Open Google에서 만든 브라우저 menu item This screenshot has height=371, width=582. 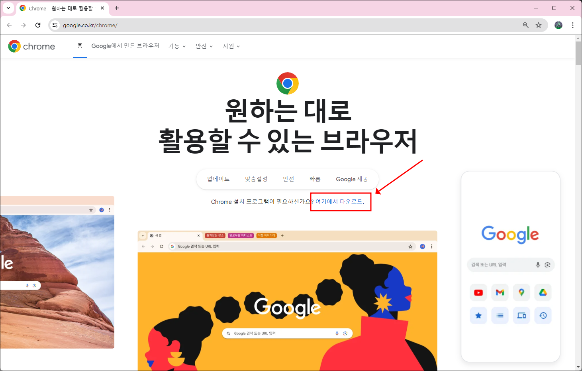coord(125,46)
